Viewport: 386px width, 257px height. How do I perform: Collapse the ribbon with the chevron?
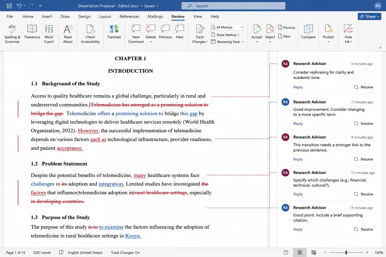tap(380, 48)
